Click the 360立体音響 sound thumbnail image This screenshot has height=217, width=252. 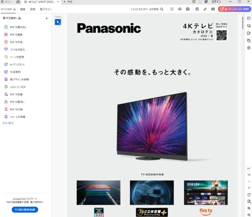click(152, 192)
